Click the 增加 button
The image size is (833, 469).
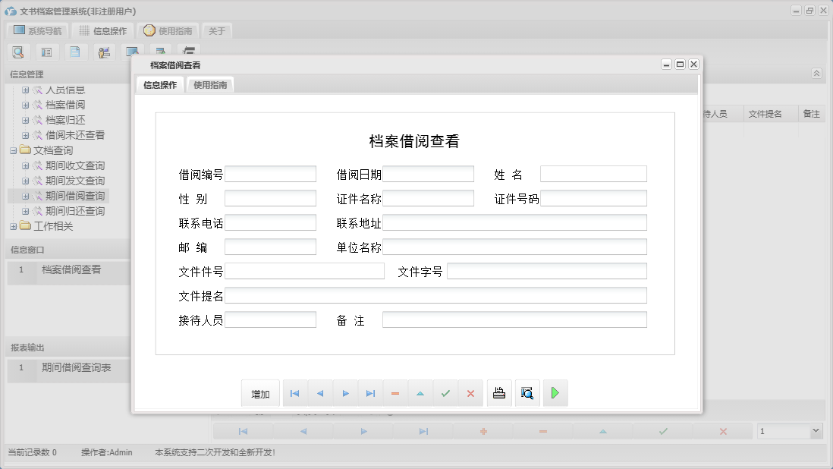click(260, 392)
